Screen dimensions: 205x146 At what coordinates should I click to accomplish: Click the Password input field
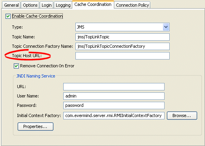(114, 105)
